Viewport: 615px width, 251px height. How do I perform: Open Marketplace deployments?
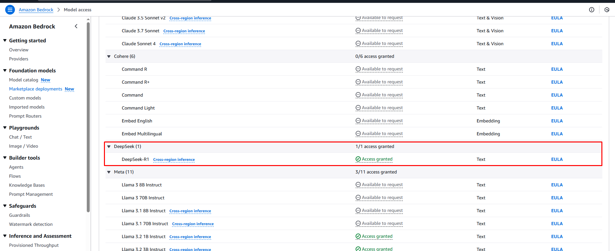(36, 89)
